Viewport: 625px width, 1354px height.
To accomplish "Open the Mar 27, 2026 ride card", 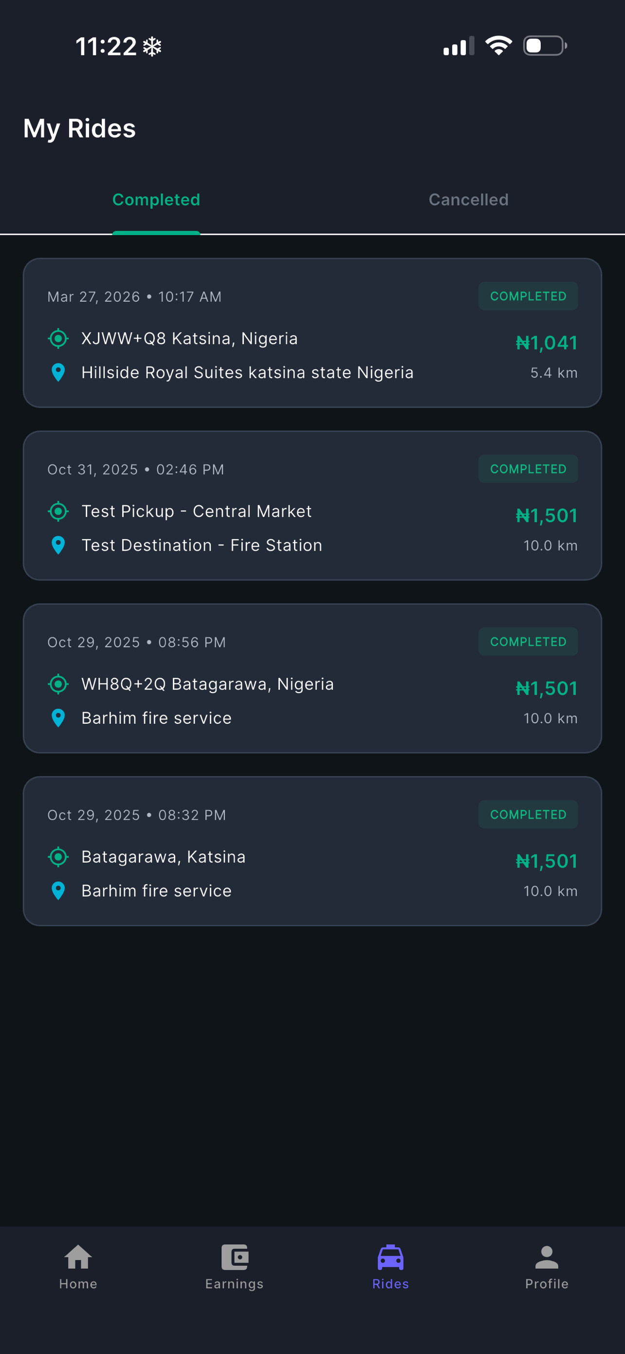I will click(312, 333).
